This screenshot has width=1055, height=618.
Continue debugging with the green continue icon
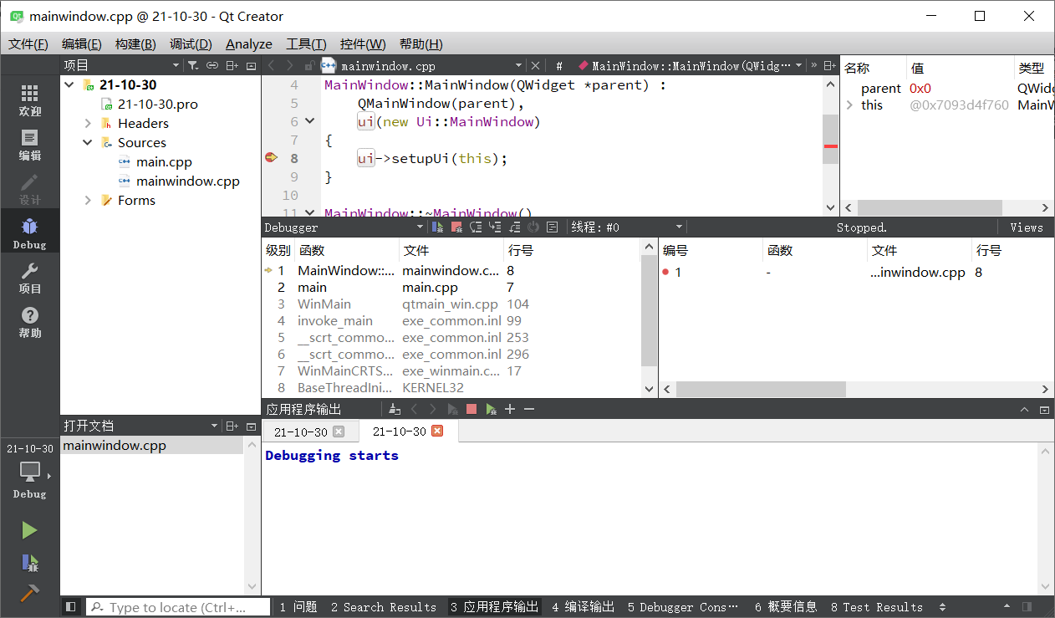(x=436, y=227)
